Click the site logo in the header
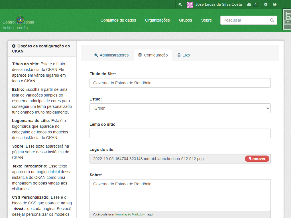The height and width of the screenshot is (218, 291). [x=20, y=20]
